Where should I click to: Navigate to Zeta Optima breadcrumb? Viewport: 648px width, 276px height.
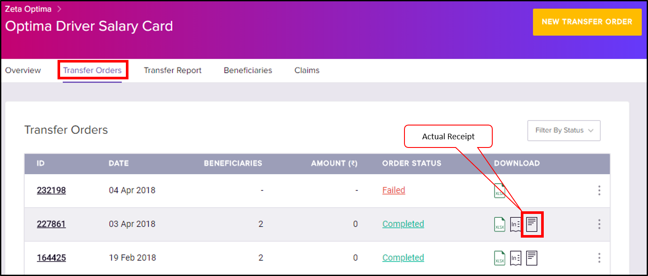point(28,9)
